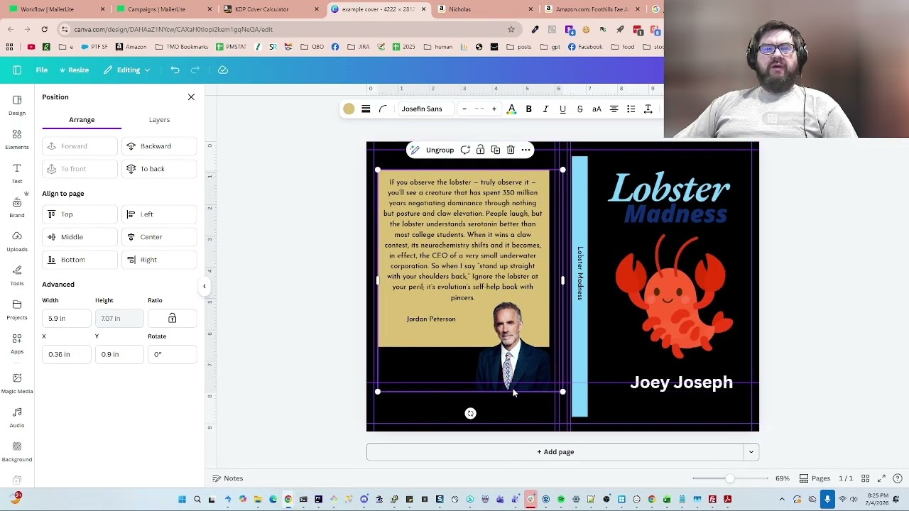Open the Design sidebar panel

[x=17, y=105]
